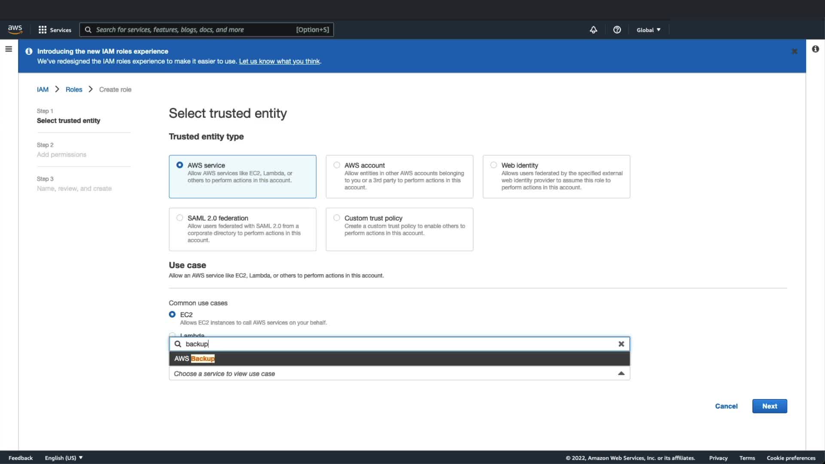825x464 pixels.
Task: Open the English (US) language selector
Action: tap(64, 458)
